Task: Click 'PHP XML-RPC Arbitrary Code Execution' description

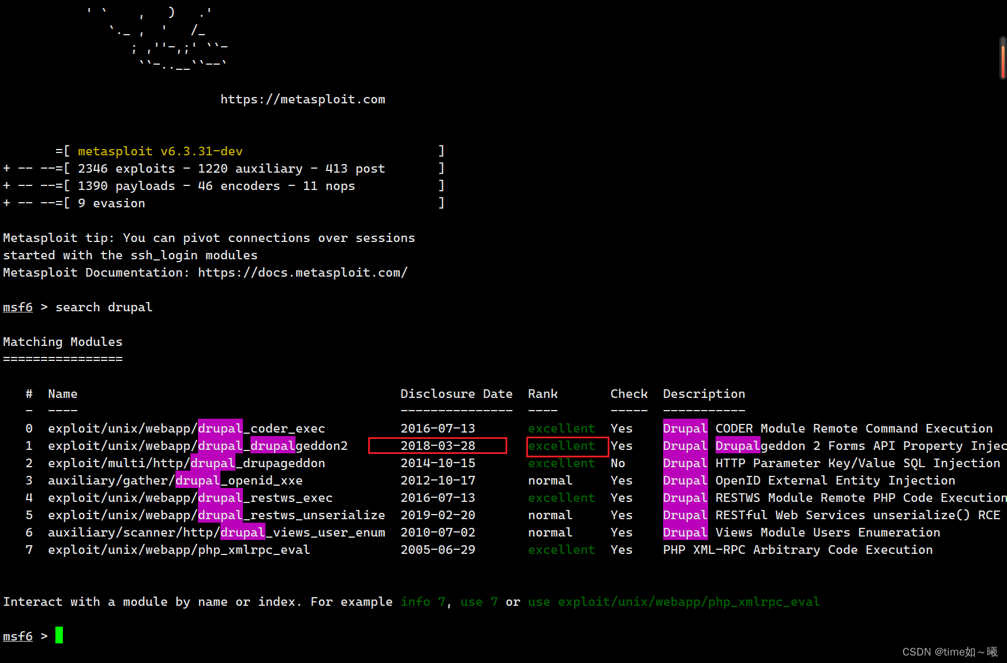Action: pyautogui.click(x=798, y=550)
